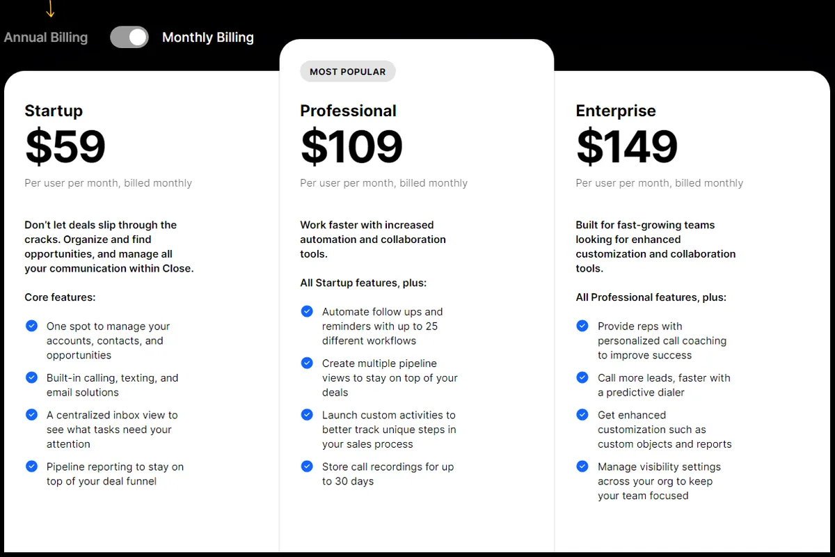Click checkmark beside "Launch custom activities" feature
The height and width of the screenshot is (557, 835).
tap(307, 414)
